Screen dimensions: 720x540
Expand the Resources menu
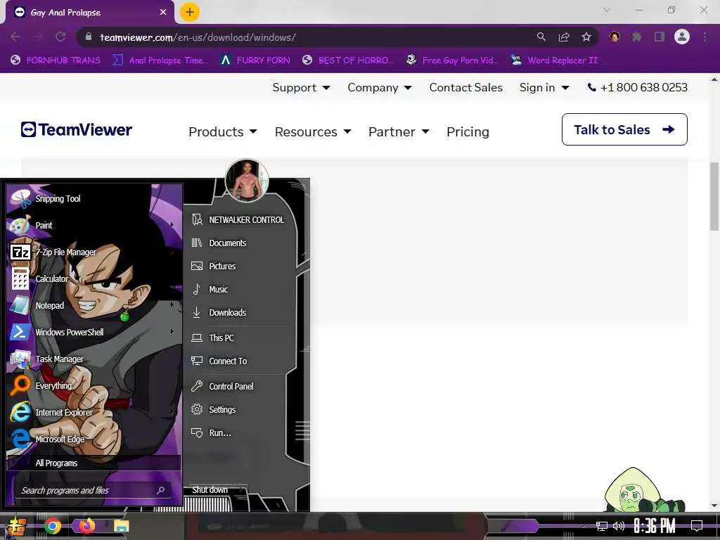click(x=313, y=131)
